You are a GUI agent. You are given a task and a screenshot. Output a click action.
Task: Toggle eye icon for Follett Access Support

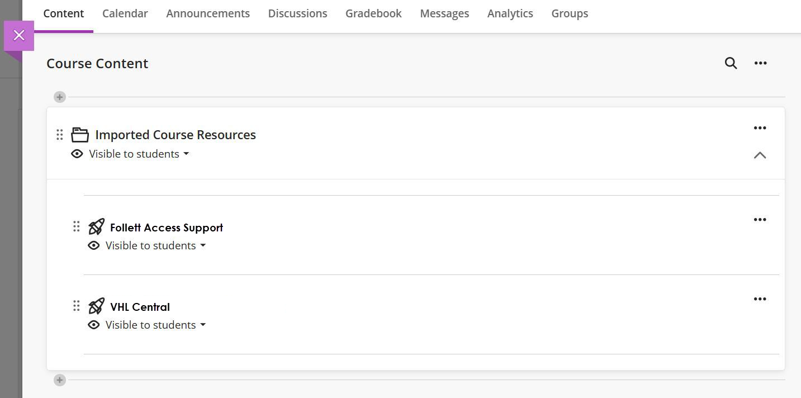(94, 245)
